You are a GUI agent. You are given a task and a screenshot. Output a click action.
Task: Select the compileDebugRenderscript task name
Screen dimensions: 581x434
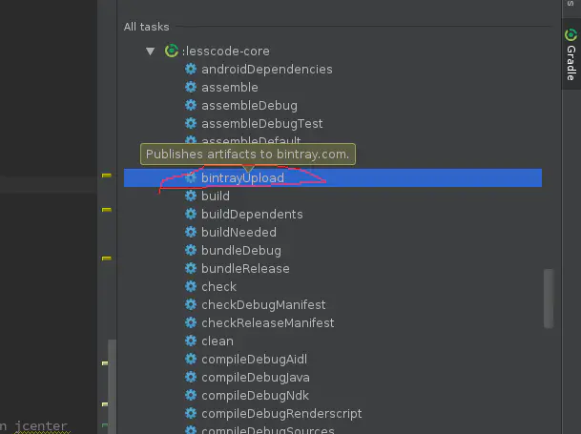(281, 414)
